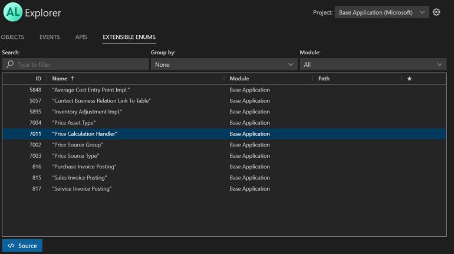Focus the Type to filter search field
This screenshot has height=254, width=454.
click(x=75, y=64)
